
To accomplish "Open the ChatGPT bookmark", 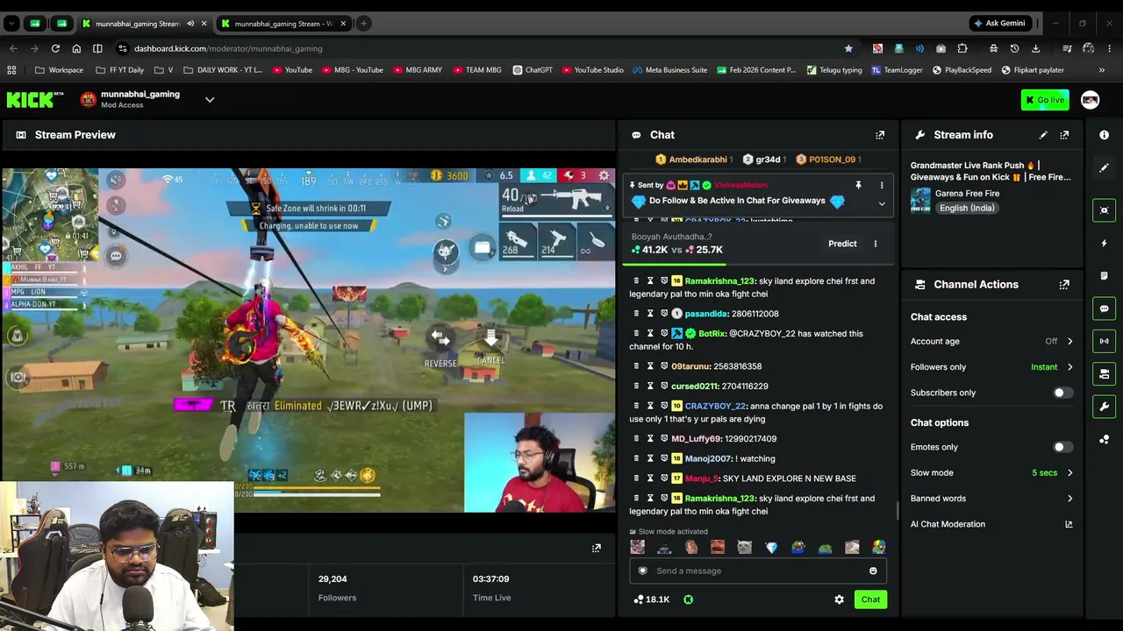I will pos(532,70).
